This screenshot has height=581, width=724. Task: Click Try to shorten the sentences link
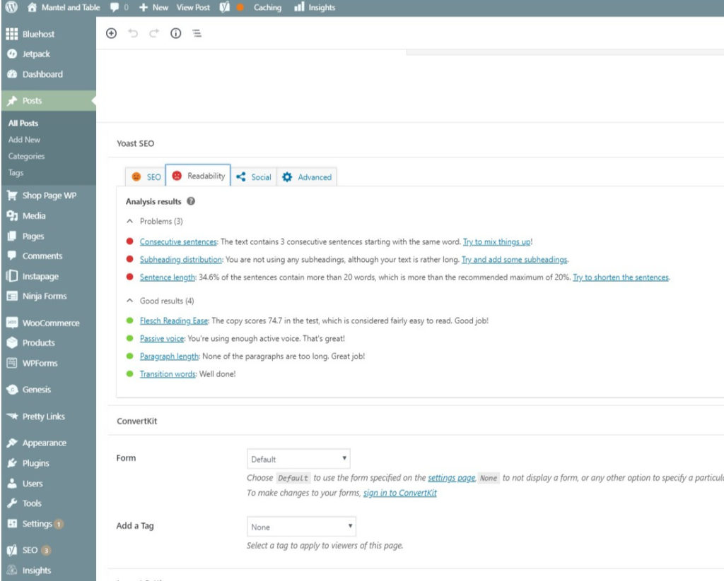click(x=621, y=277)
